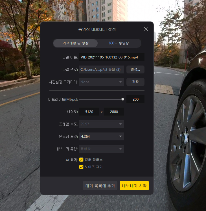
Task: Click 대기 목록에 추가 button
Action: (x=100, y=186)
